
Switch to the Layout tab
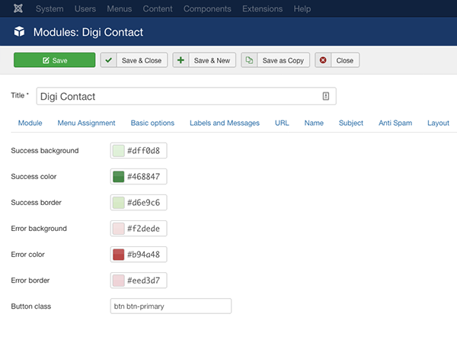pos(438,123)
